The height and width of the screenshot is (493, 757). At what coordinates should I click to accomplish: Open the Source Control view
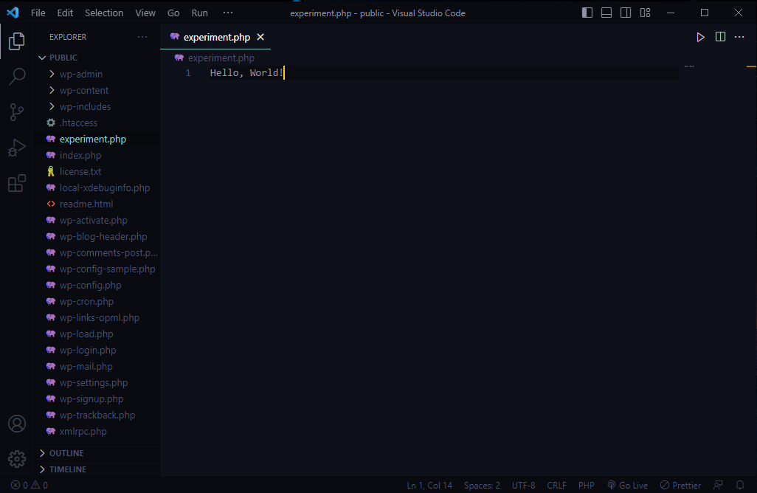[17, 112]
